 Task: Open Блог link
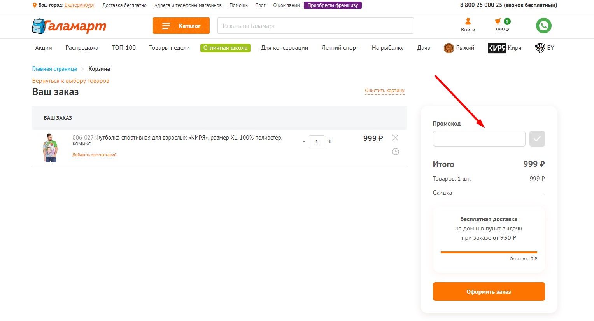tap(261, 5)
